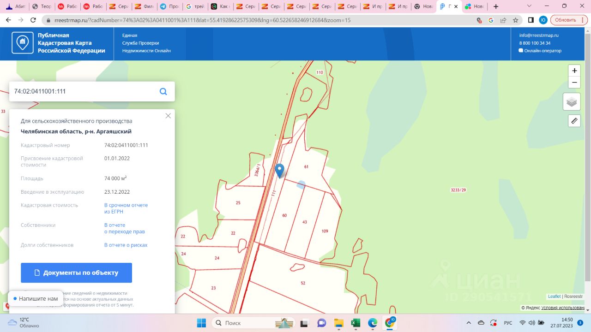
Task: Activate the ruler measurement tool
Action: click(574, 121)
